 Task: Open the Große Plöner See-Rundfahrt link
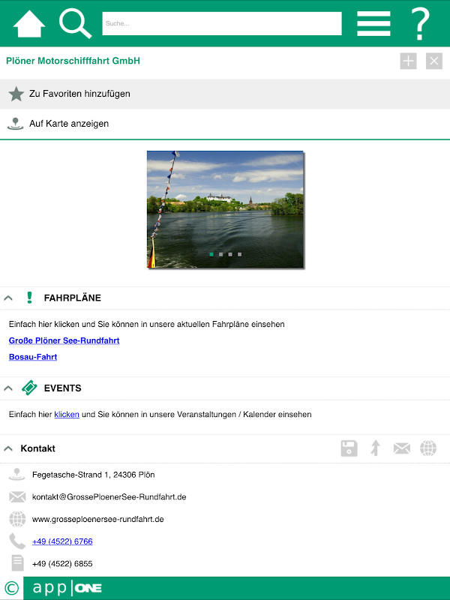tap(64, 340)
